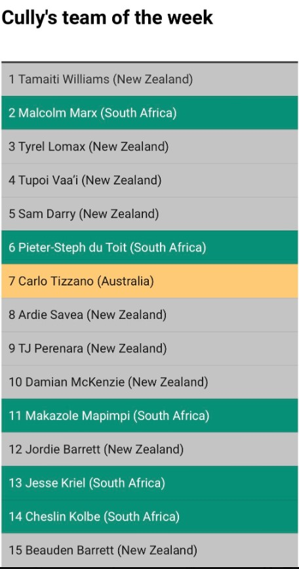Image resolution: width=299 pixels, height=569 pixels.
Task: Select Ardie Savea at number 8
Action: 149,314
